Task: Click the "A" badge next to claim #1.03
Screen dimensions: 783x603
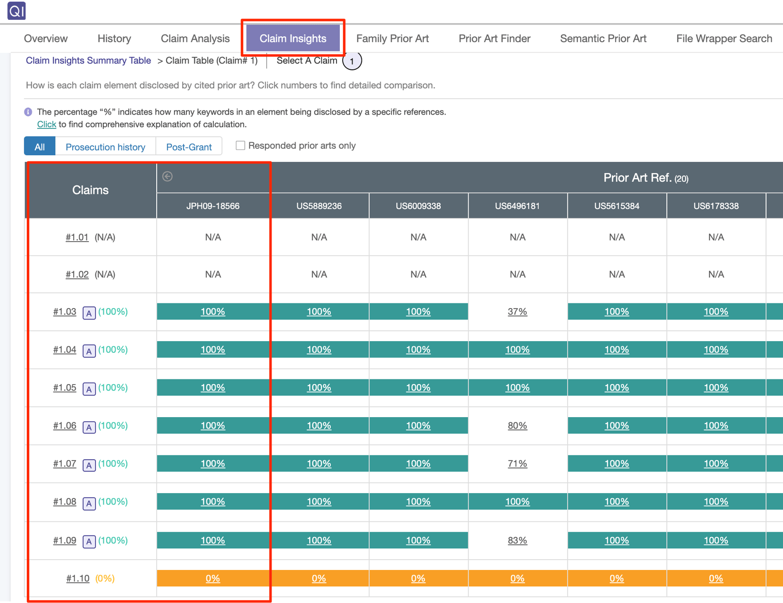Action: [89, 312]
